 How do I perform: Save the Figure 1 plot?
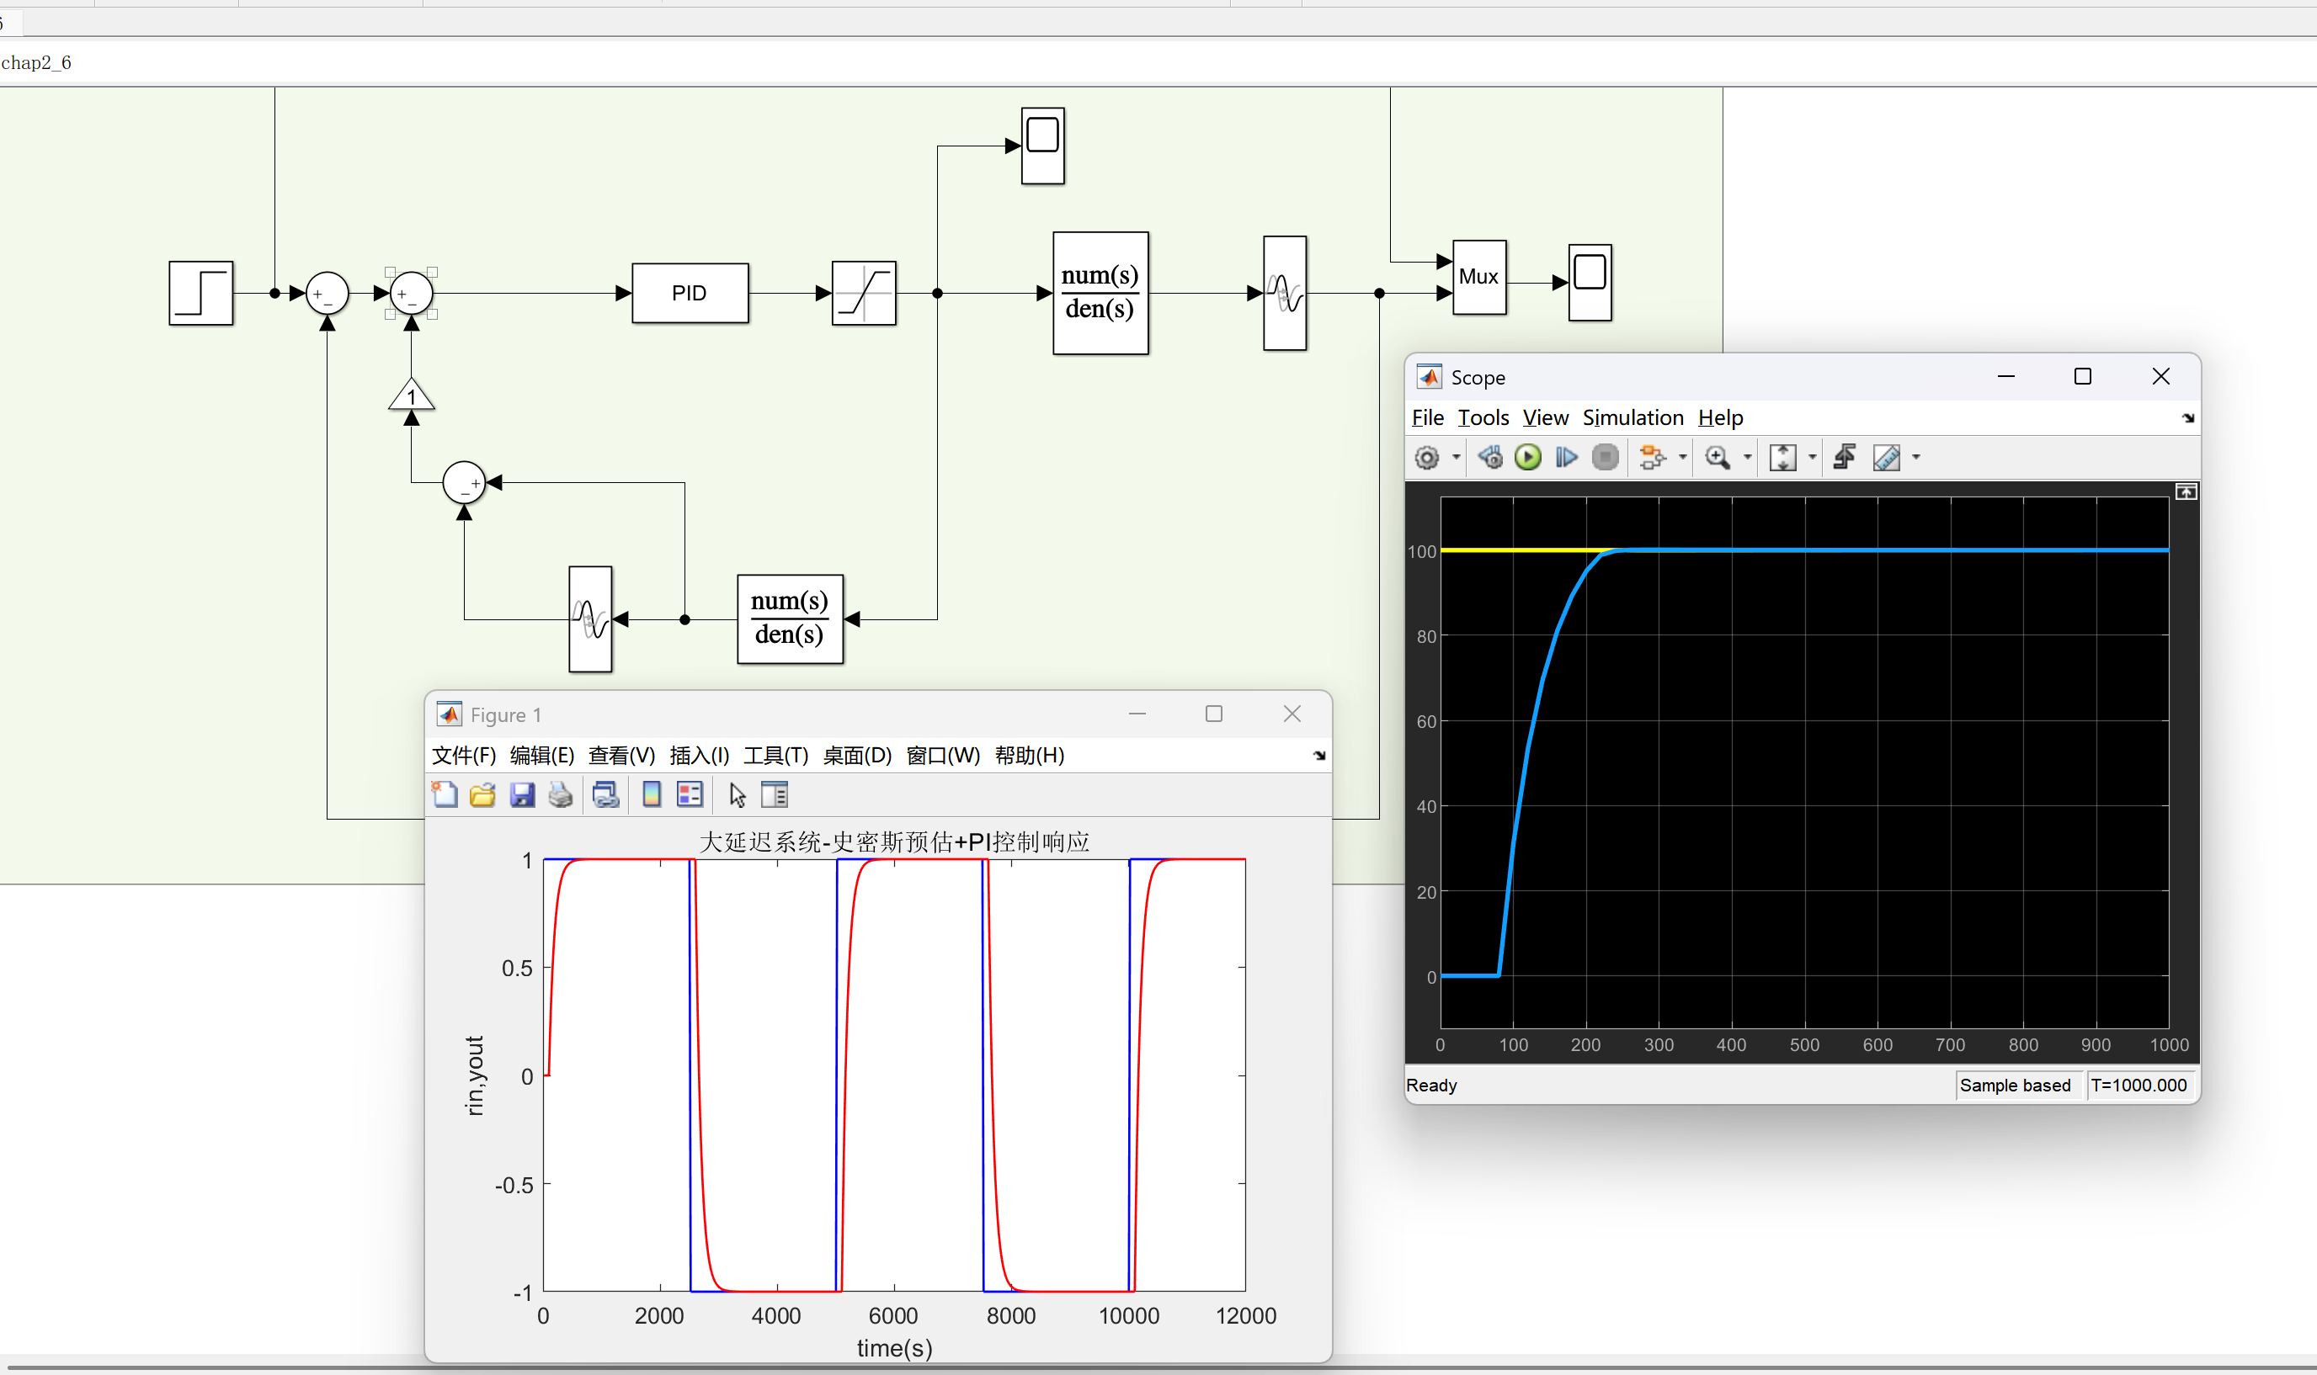(x=522, y=794)
